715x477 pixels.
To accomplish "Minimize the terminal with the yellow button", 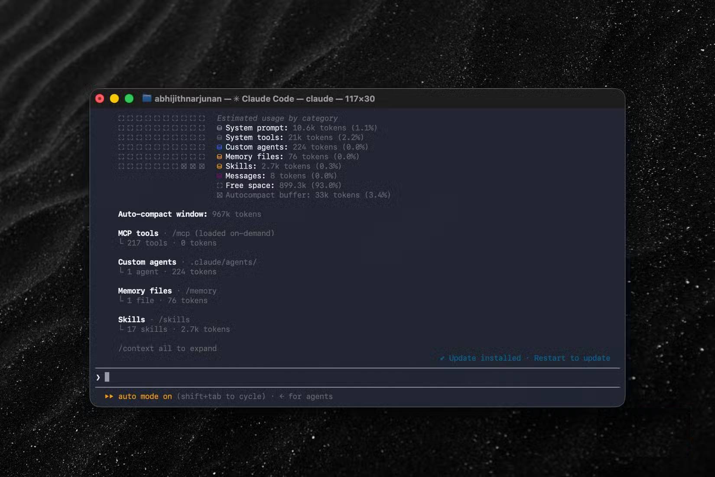I will click(x=114, y=98).
